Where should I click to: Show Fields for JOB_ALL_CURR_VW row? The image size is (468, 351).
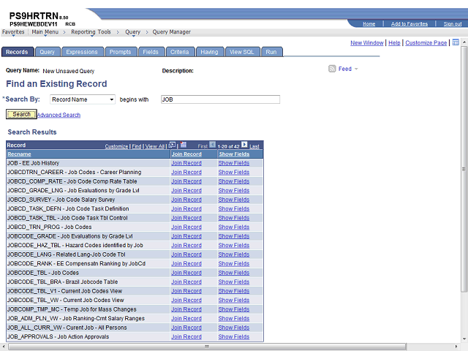(234, 328)
